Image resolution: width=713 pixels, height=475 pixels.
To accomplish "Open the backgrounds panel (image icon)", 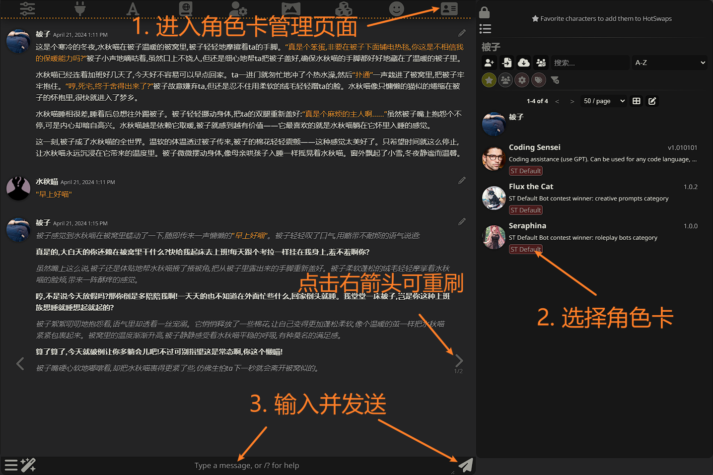I will point(291,8).
